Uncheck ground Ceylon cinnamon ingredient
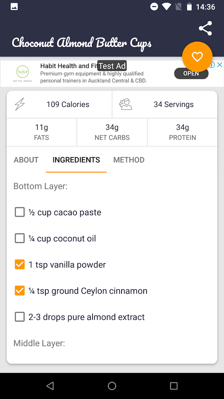Image resolution: width=224 pixels, height=399 pixels. point(20,291)
